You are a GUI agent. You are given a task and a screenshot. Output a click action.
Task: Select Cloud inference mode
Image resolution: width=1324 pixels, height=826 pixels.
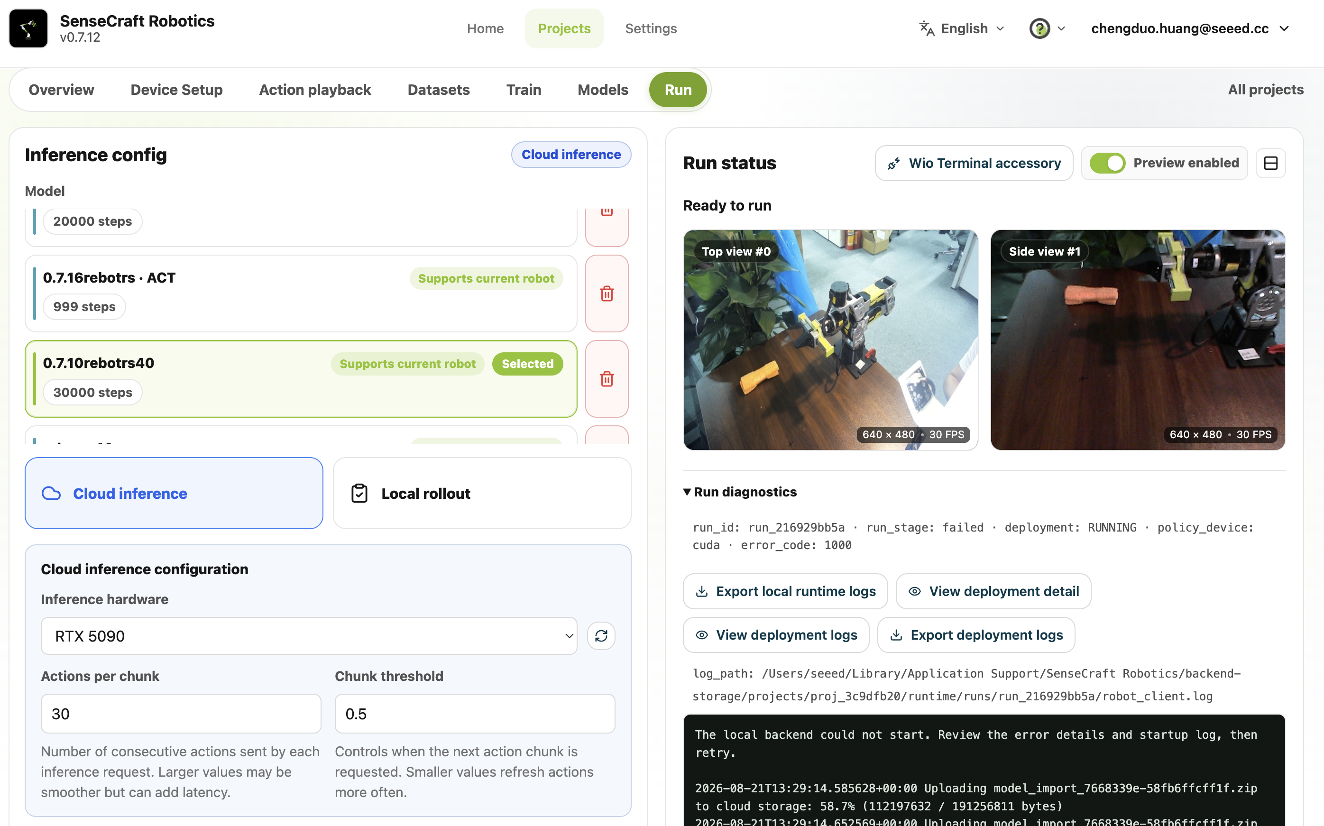(174, 493)
